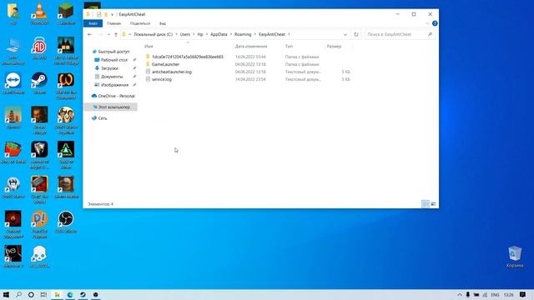Show hidden tray icons chevron
534x300 pixels.
coord(460,294)
